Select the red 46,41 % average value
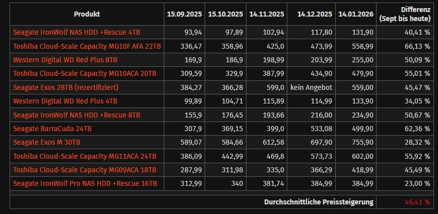This screenshot has height=214, width=438. click(418, 202)
